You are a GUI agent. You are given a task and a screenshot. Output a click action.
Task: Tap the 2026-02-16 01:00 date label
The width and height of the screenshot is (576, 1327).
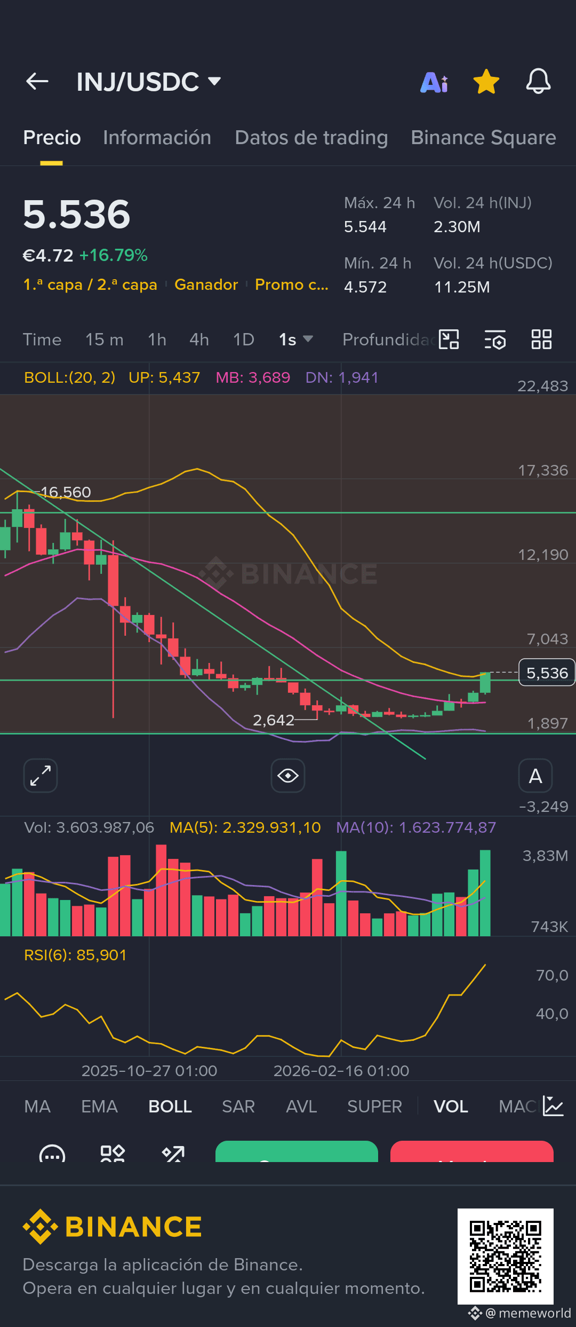coord(341,1071)
